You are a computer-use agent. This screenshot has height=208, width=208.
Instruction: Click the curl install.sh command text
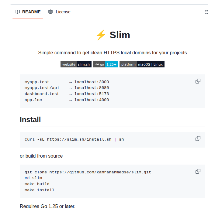(74, 140)
